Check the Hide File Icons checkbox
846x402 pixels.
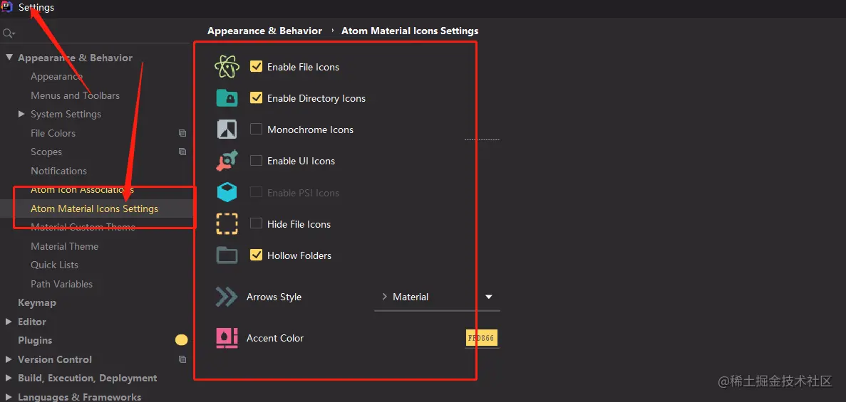pyautogui.click(x=257, y=223)
